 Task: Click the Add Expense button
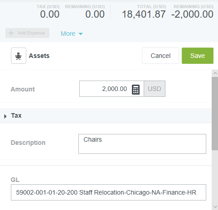pos(27,33)
